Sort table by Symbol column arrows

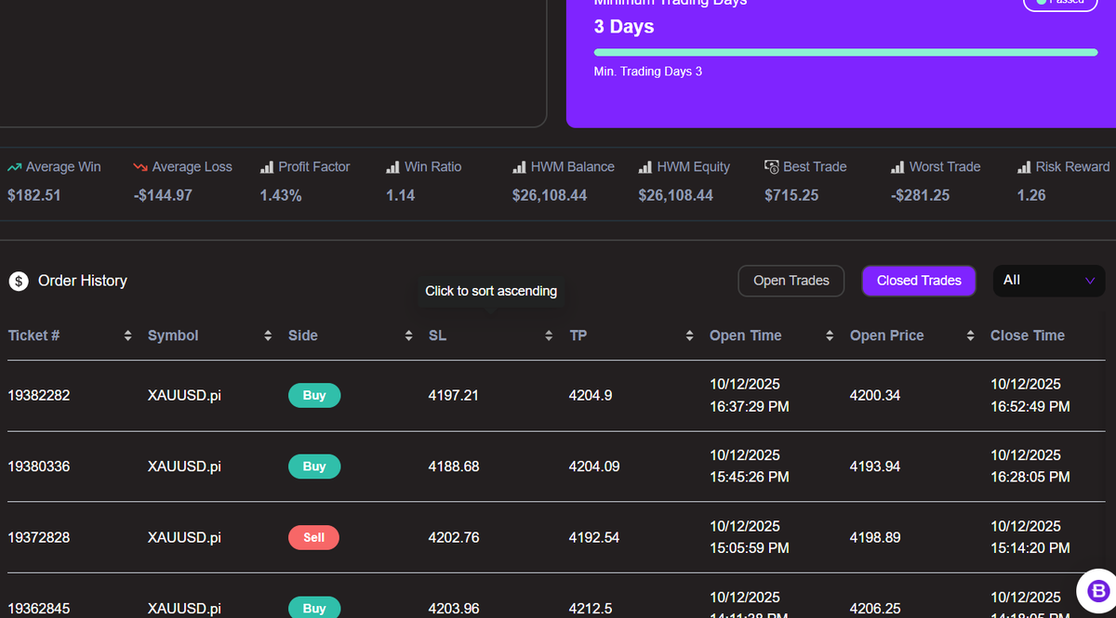click(x=268, y=335)
